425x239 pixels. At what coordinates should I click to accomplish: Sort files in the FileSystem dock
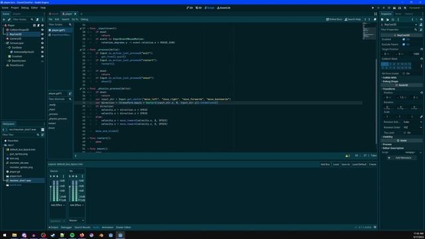coord(42,135)
